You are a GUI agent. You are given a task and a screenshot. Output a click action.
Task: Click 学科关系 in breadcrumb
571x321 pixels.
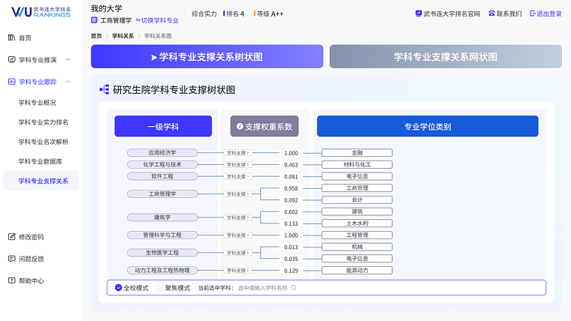[123, 36]
